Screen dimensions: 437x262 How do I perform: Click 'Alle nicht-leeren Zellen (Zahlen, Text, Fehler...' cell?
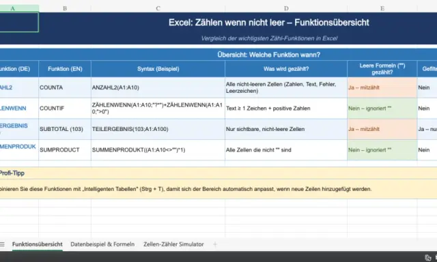click(x=286, y=87)
